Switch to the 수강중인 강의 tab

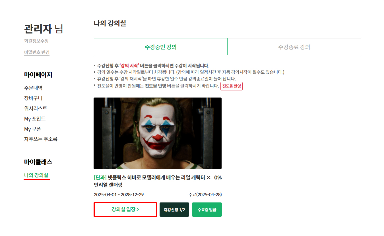[160, 47]
